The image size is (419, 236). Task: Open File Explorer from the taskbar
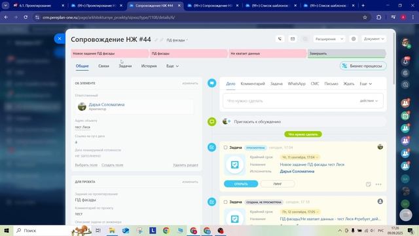112,230
